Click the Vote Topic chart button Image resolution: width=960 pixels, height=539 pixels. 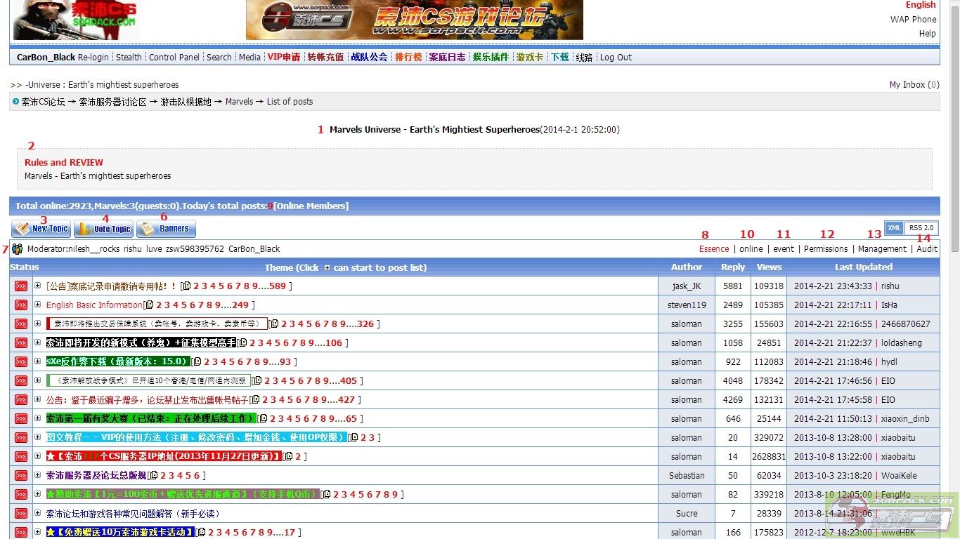point(103,229)
